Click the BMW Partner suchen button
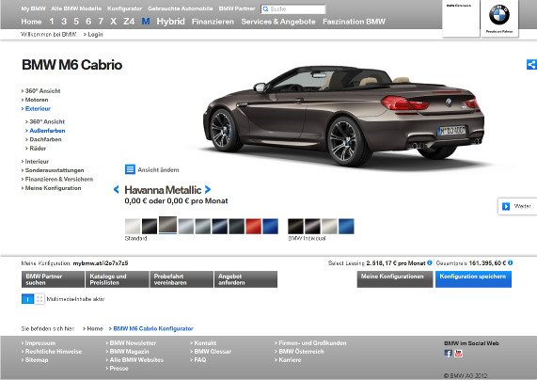This screenshot has width=537, height=380. [x=53, y=279]
